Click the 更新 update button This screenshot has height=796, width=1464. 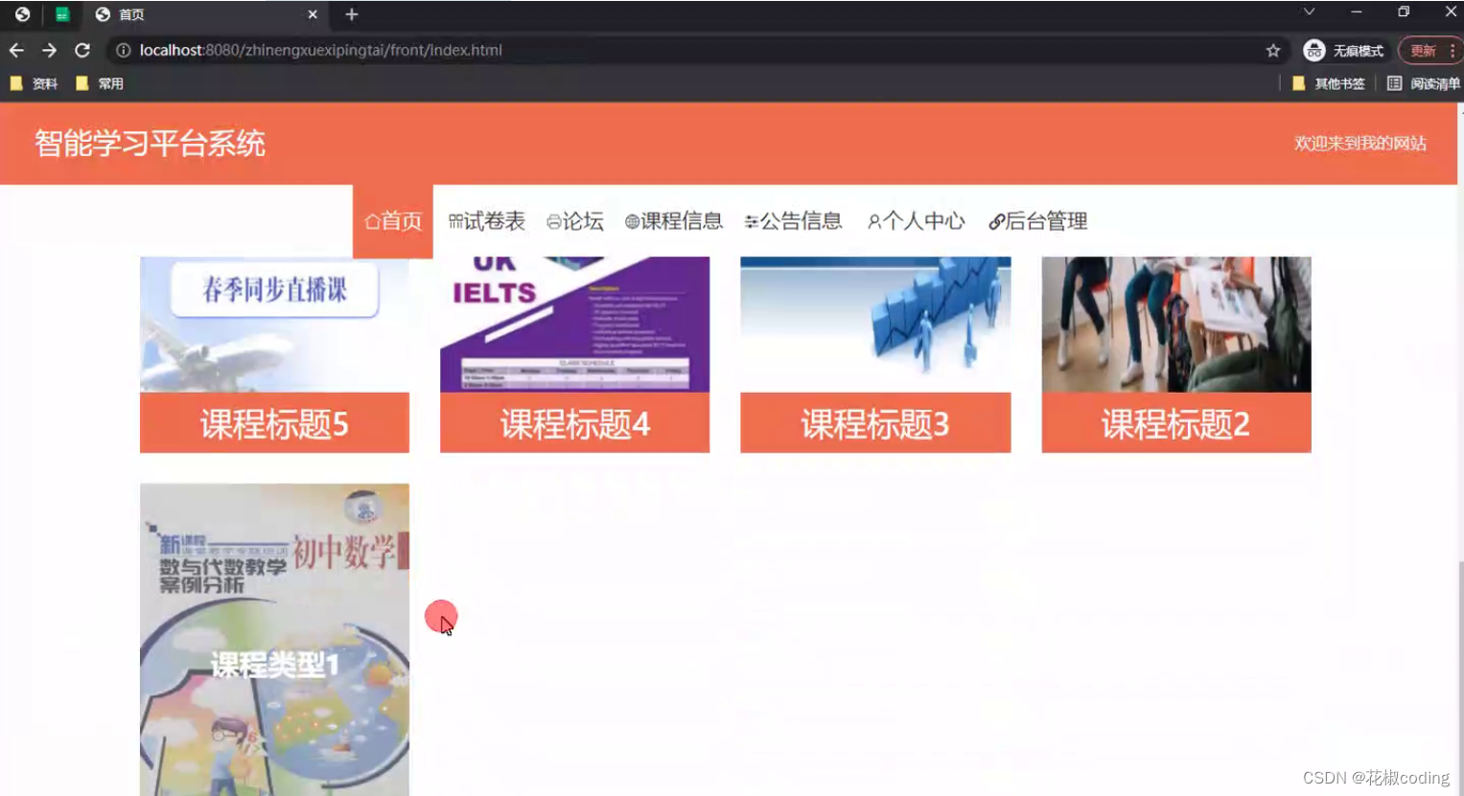click(x=1421, y=50)
